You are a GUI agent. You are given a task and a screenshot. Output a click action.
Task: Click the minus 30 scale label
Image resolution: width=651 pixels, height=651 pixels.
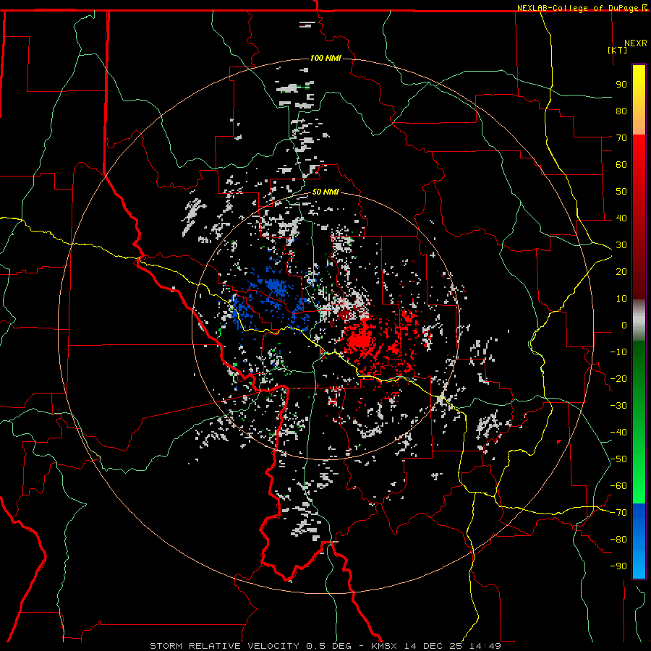(x=618, y=406)
